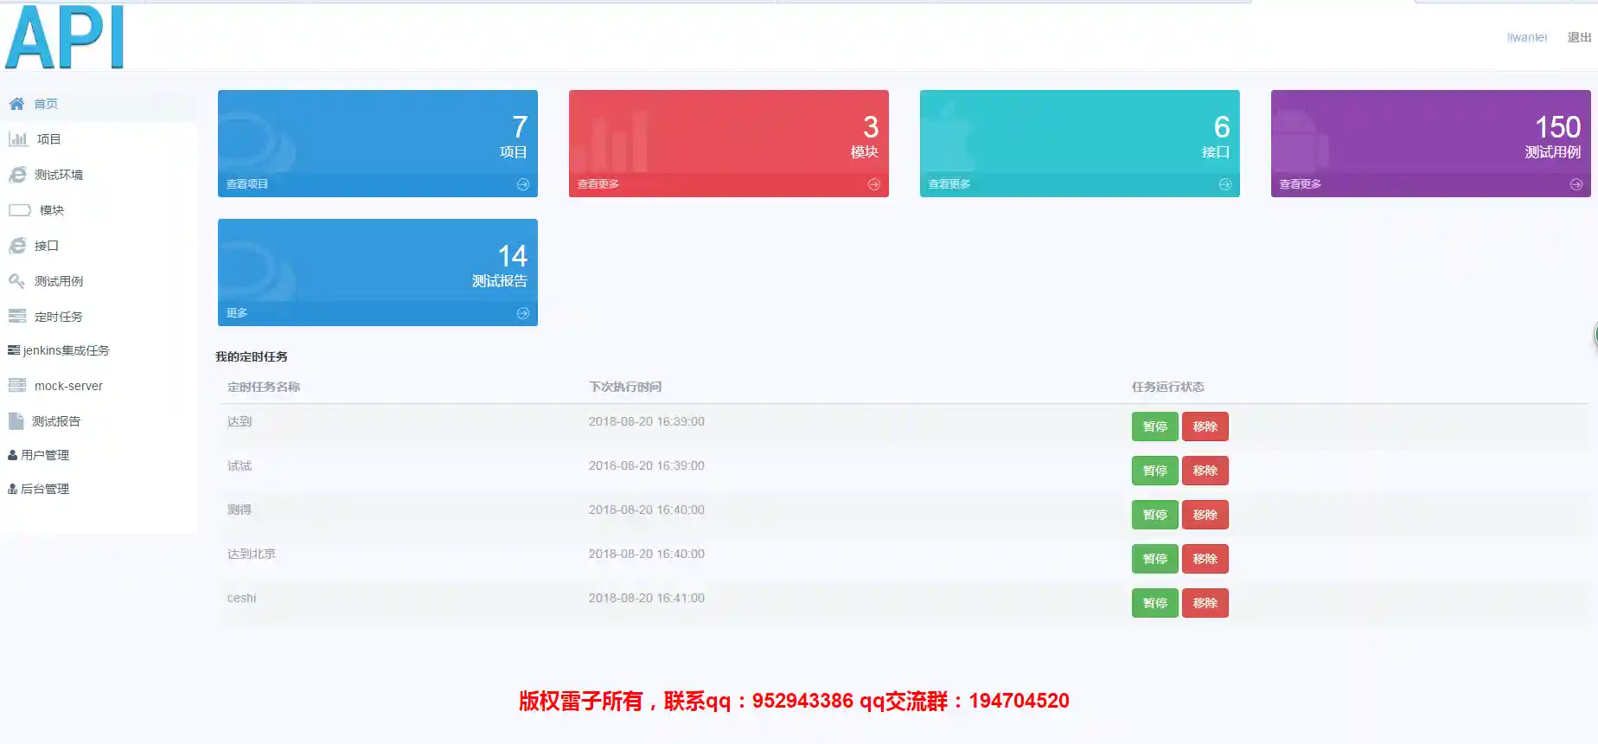Click the API logo
This screenshot has height=744, width=1598.
point(65,36)
